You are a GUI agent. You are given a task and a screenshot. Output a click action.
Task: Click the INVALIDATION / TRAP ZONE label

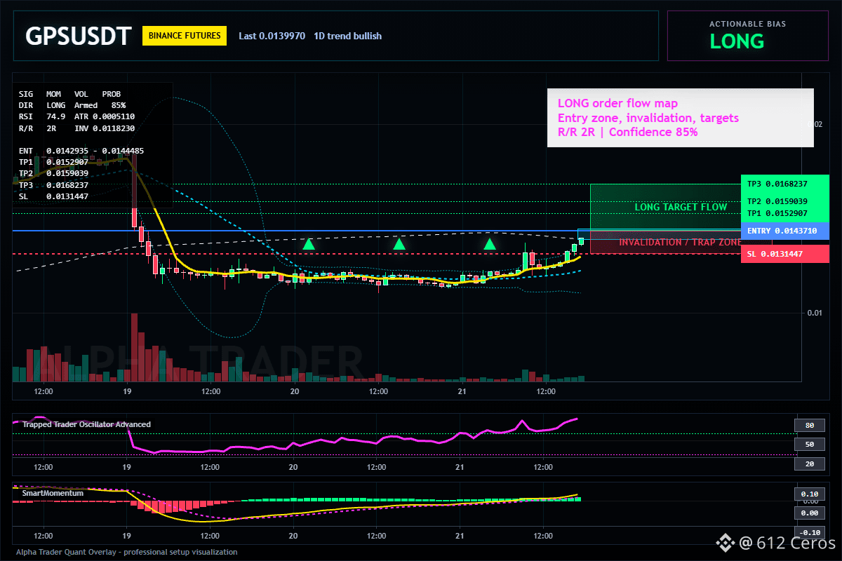click(680, 242)
